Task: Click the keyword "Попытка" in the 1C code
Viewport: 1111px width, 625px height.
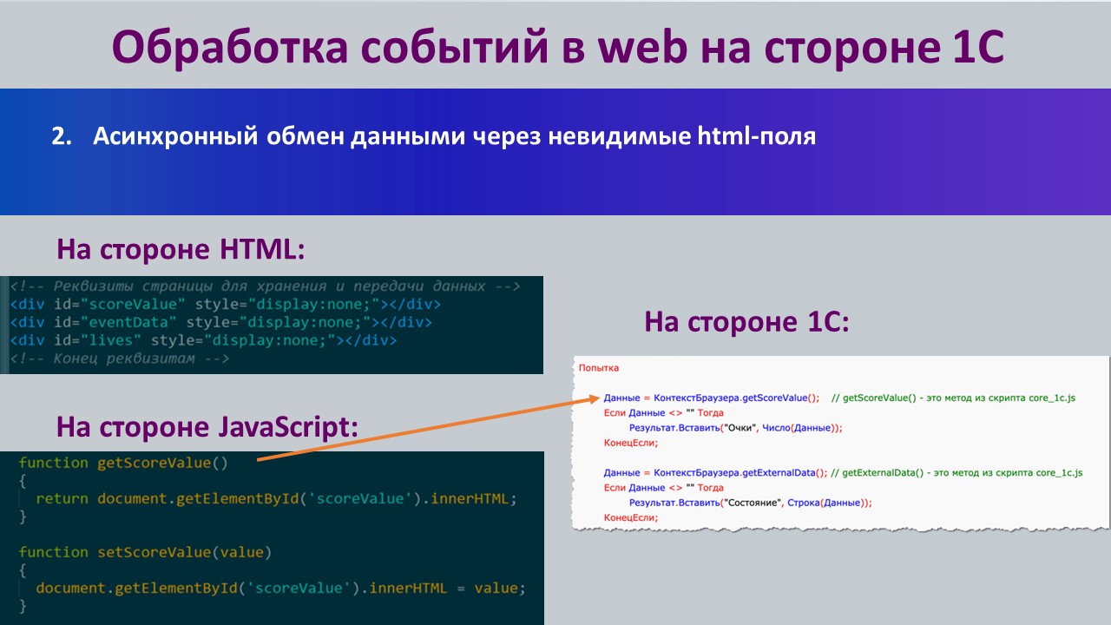Action: [x=598, y=368]
